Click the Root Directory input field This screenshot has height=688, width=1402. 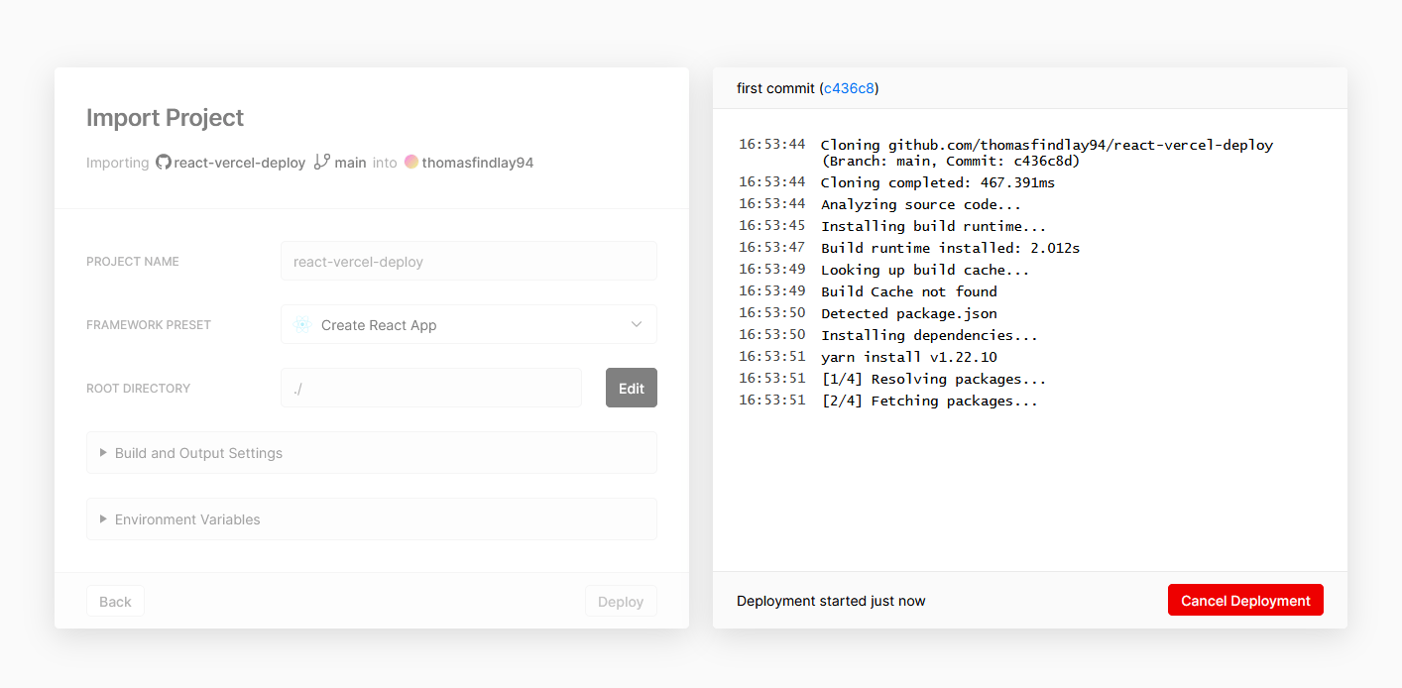(x=431, y=388)
